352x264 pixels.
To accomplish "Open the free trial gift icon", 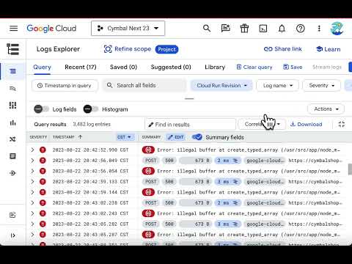I will tap(244, 29).
